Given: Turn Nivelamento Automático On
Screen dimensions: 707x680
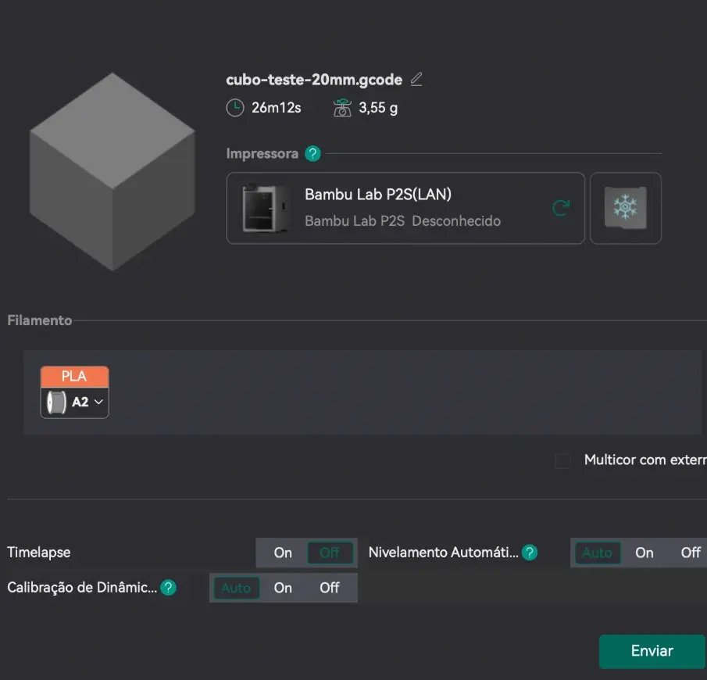Looking at the screenshot, I should (645, 553).
